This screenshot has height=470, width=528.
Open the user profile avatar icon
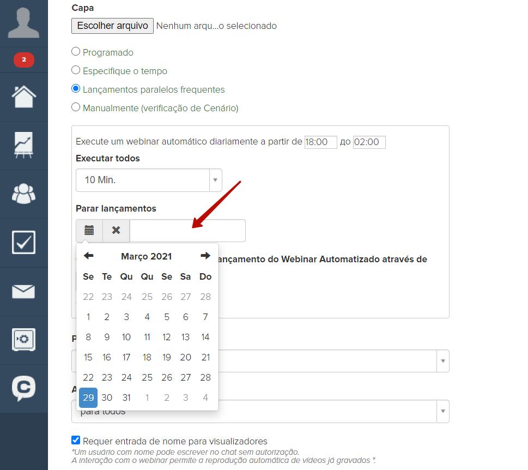pos(23,23)
